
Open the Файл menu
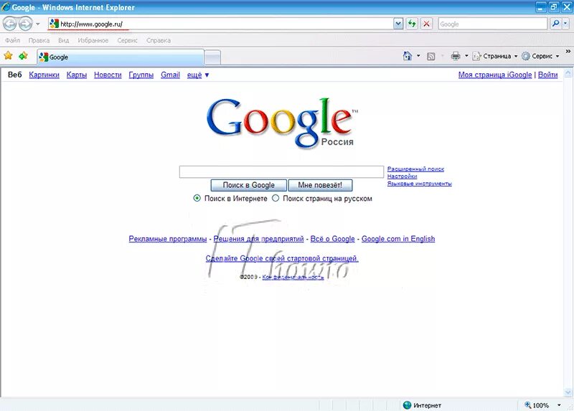13,40
